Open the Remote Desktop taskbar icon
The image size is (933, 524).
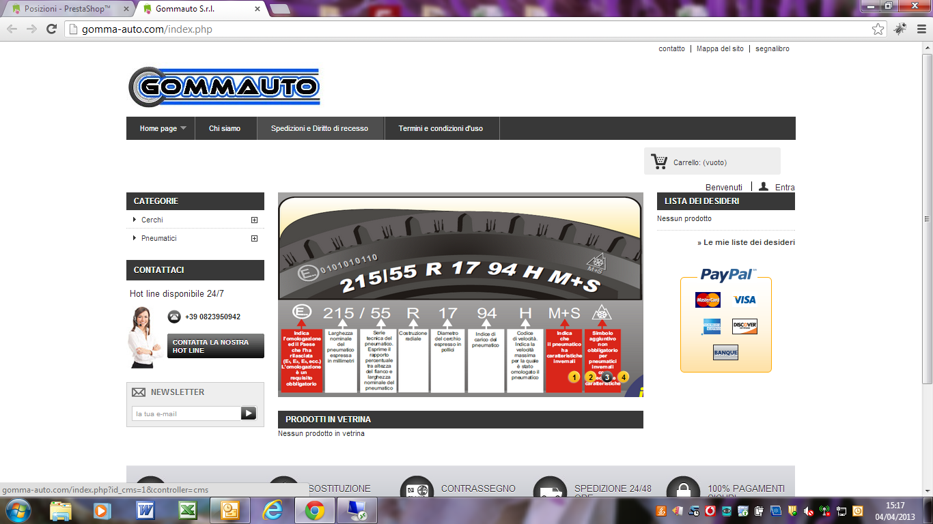point(357,510)
